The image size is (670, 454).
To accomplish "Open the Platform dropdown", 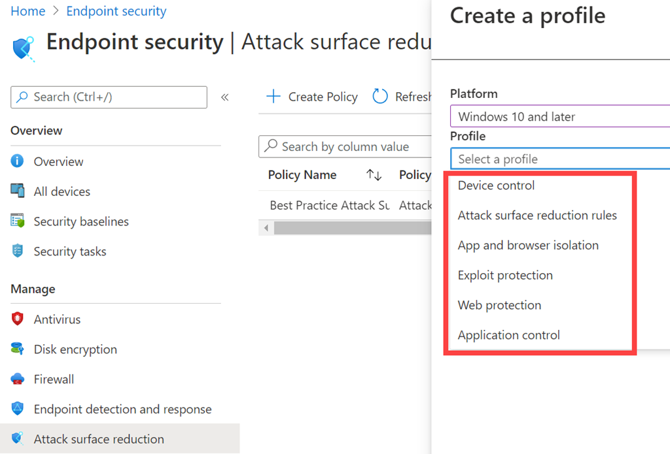I will click(559, 117).
